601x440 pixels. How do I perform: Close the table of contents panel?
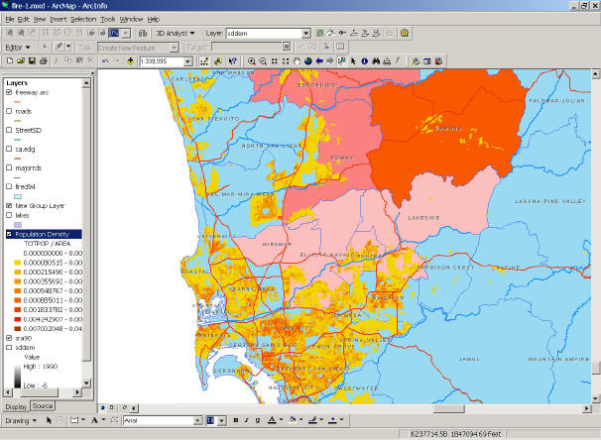[92, 72]
